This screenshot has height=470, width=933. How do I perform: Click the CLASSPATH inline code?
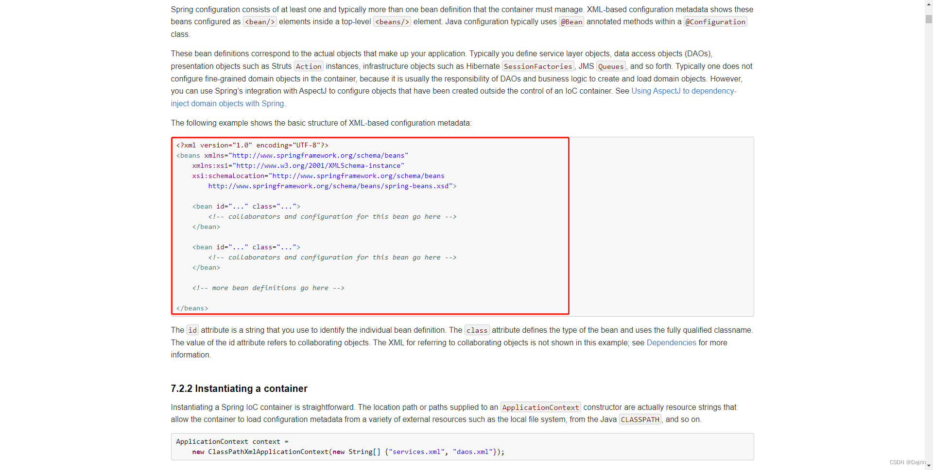click(x=640, y=420)
